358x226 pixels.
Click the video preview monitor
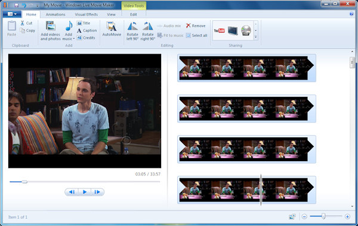point(85,111)
